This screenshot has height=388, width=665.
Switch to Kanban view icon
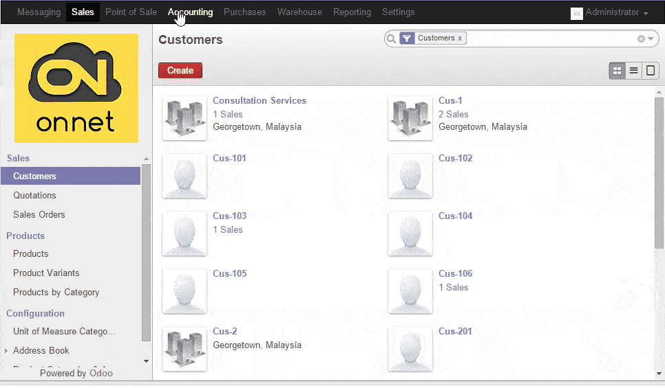tap(617, 71)
